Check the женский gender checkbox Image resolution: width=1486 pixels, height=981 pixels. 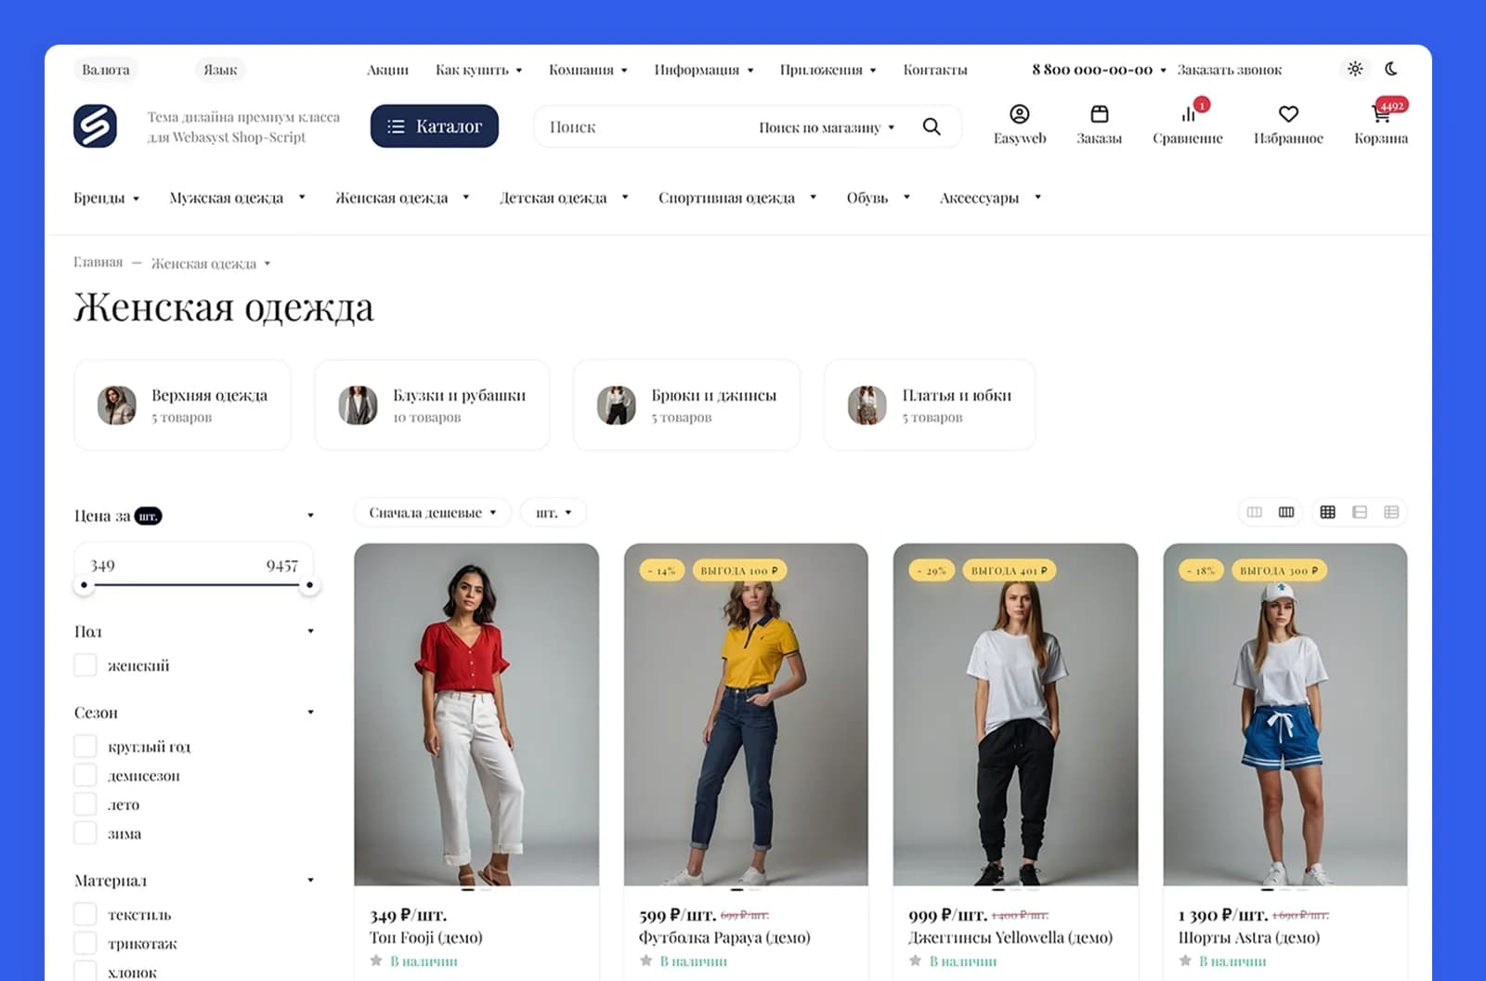tap(85, 665)
